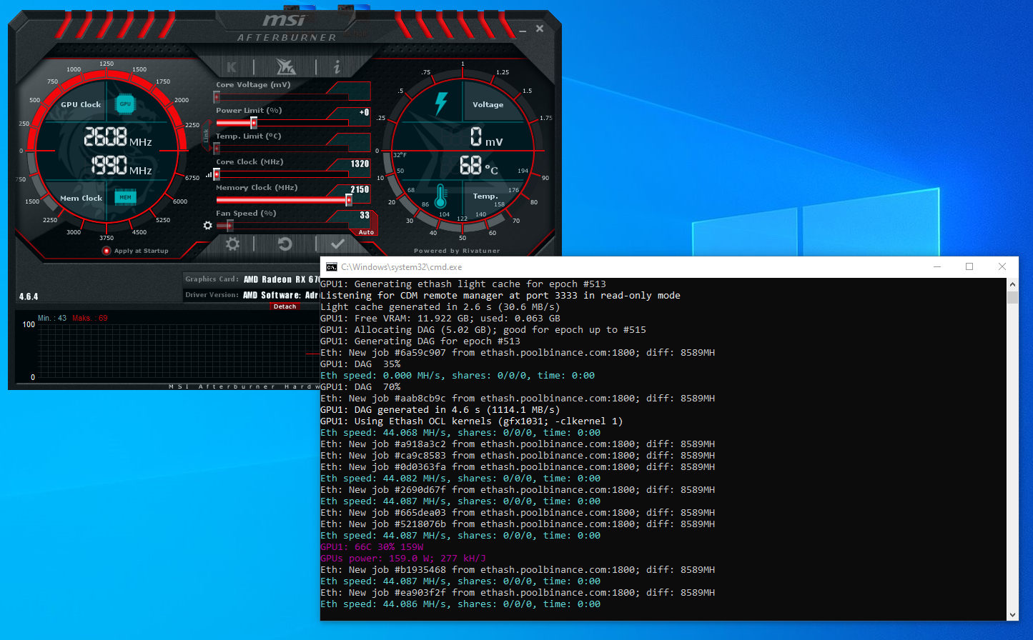Click 'Light cache generated in 2.6 s' line

(440, 307)
